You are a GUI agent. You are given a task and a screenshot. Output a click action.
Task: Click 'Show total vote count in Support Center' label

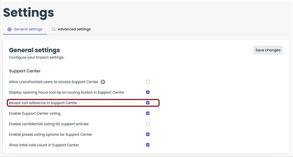pos(44,145)
